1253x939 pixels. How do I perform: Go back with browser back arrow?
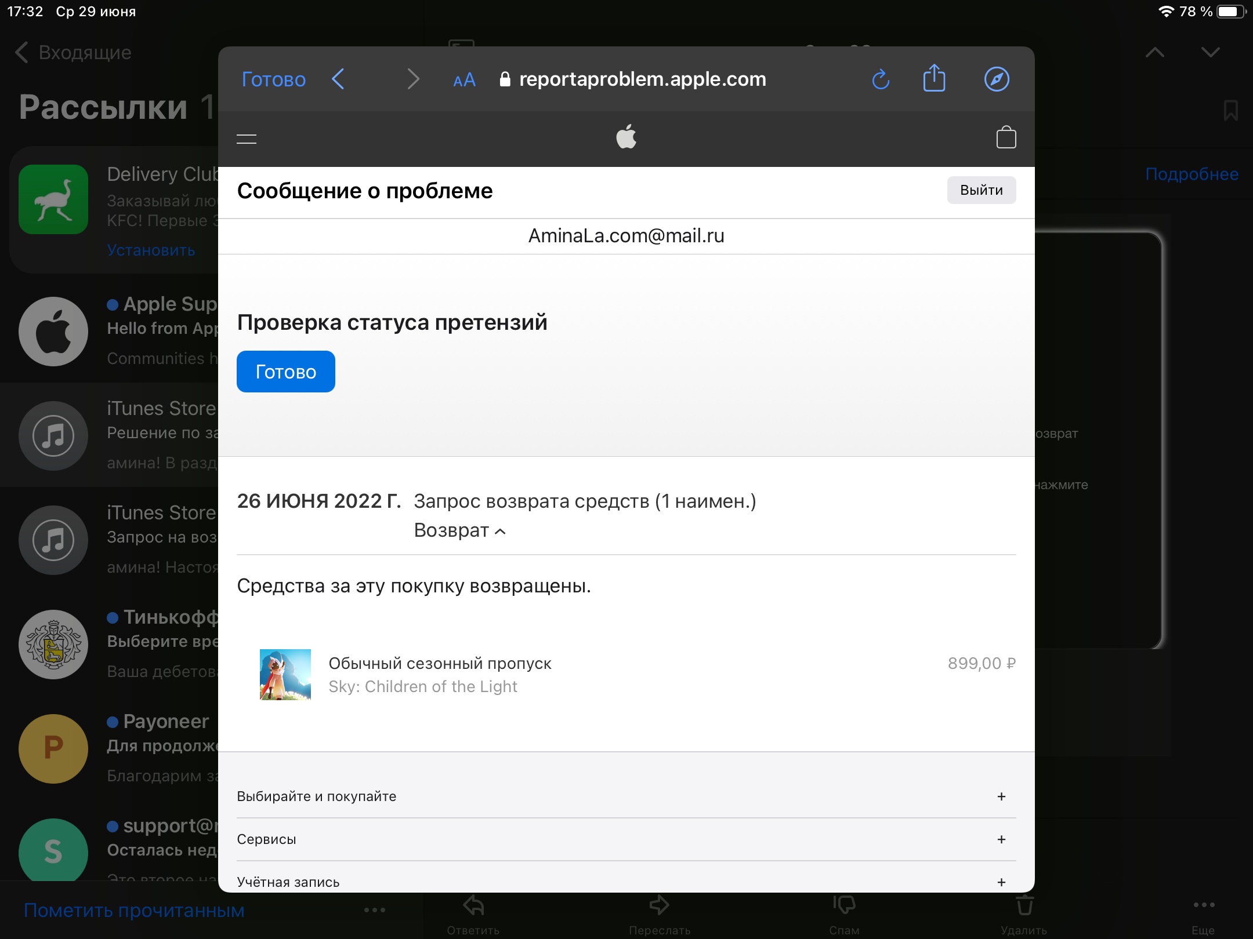pos(338,79)
